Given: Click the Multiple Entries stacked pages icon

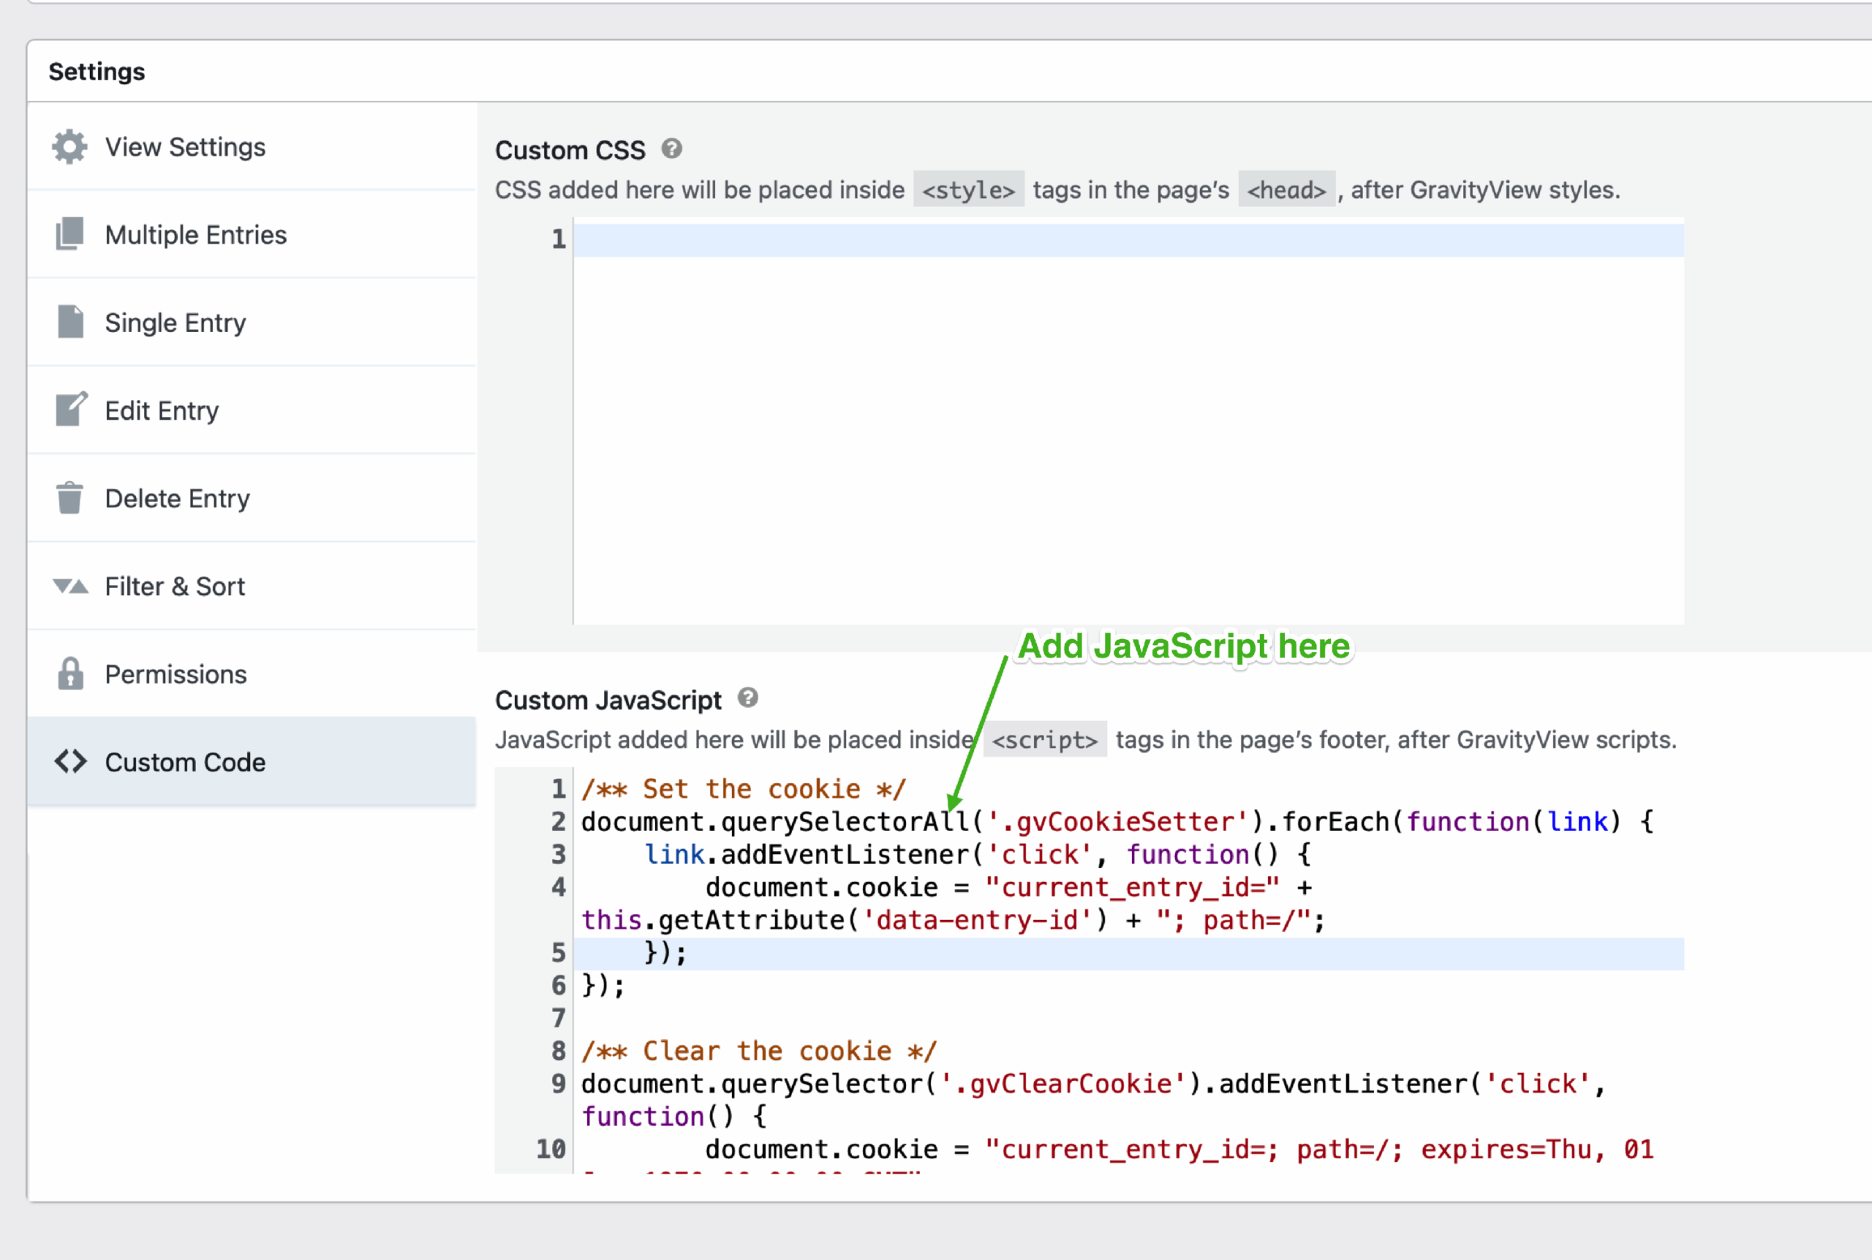Looking at the screenshot, I should tap(70, 234).
